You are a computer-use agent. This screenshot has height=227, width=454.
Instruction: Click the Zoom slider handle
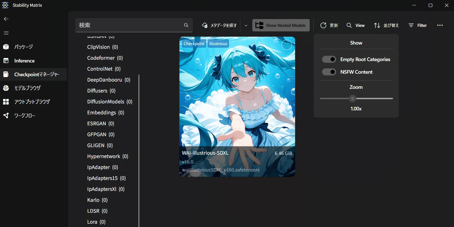click(352, 98)
